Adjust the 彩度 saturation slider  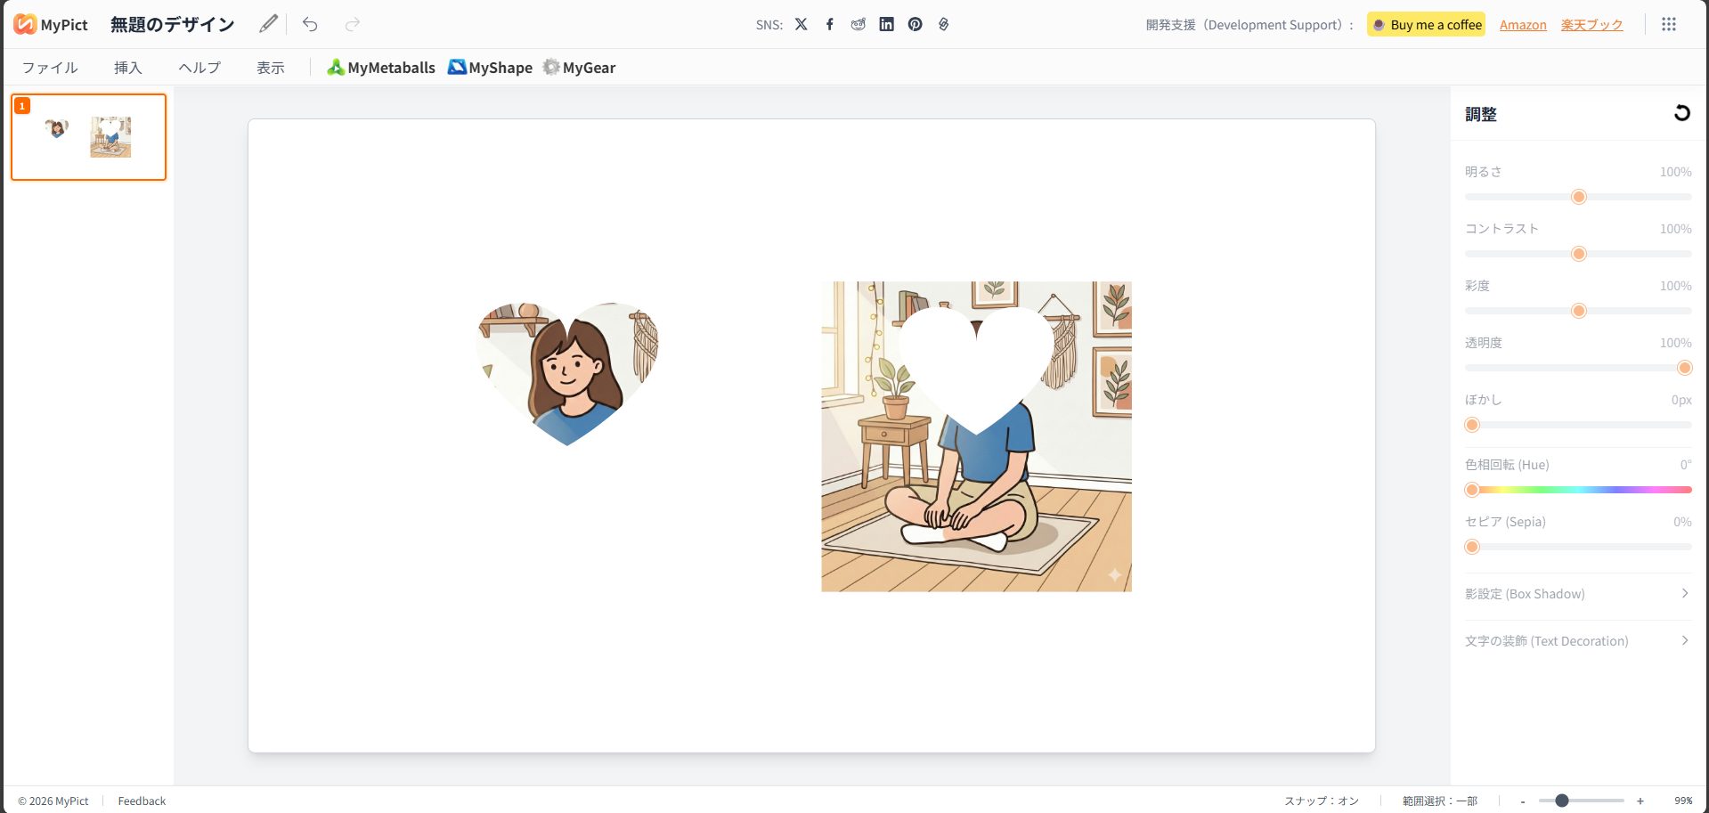(1578, 311)
